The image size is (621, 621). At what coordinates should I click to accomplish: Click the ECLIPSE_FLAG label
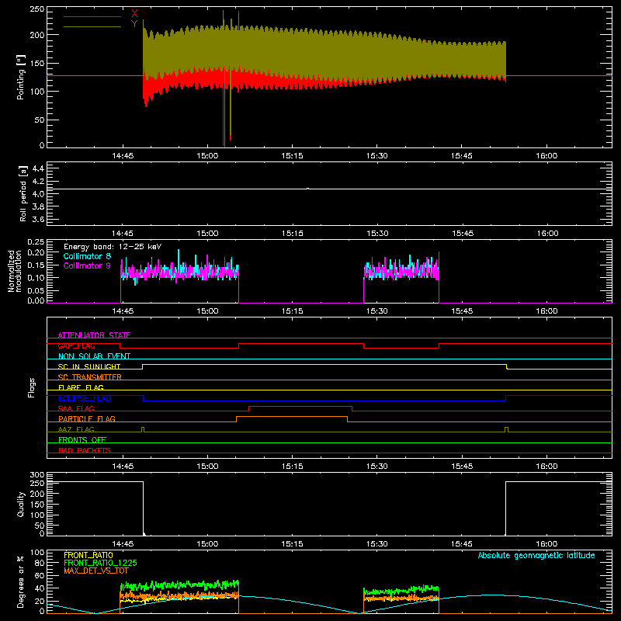pos(85,398)
